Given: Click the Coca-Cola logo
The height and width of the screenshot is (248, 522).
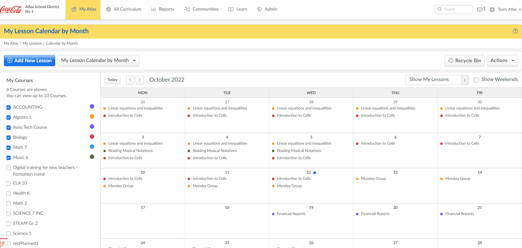Looking at the screenshot, I should [x=11, y=9].
